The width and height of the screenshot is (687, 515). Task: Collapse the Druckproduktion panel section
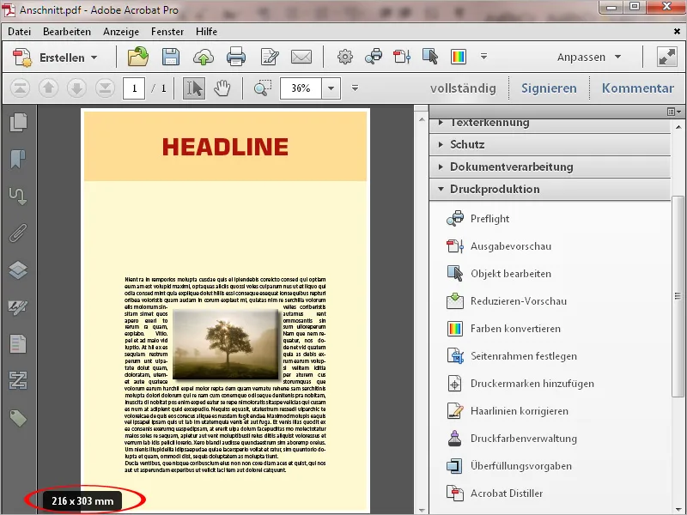pyautogui.click(x=550, y=189)
